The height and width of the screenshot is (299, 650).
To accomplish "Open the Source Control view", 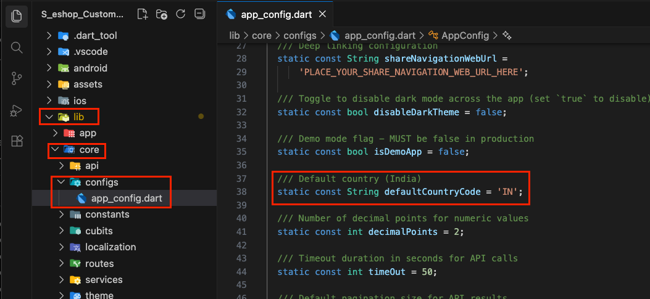I will tap(17, 78).
